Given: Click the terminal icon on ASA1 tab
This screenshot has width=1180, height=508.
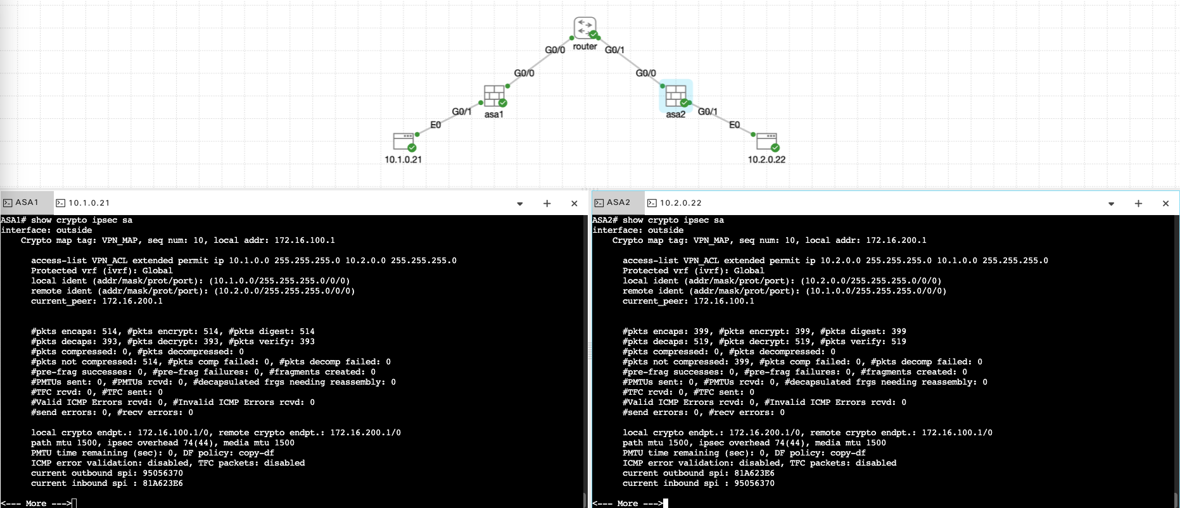Looking at the screenshot, I should coord(8,202).
